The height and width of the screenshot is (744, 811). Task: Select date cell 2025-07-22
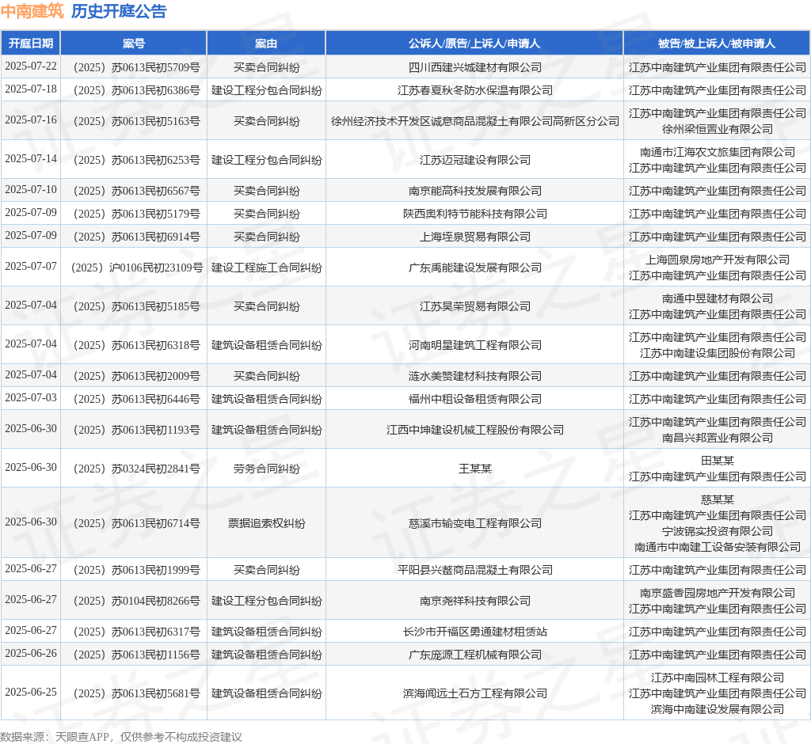(31, 66)
